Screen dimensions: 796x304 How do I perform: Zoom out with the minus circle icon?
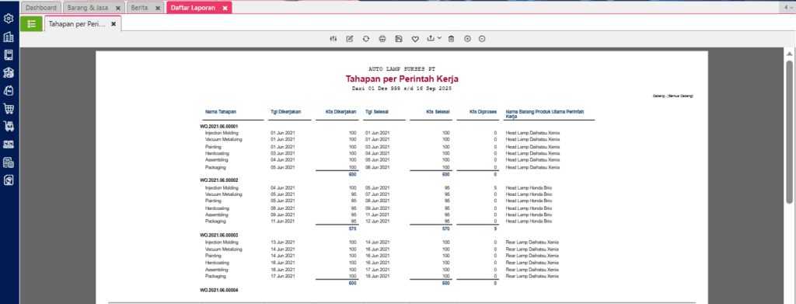point(482,39)
